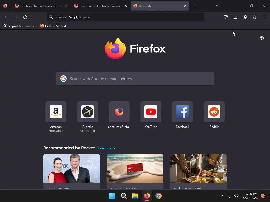Click the Recommended by Pocket heading
The width and height of the screenshot is (270, 202).
(69, 148)
